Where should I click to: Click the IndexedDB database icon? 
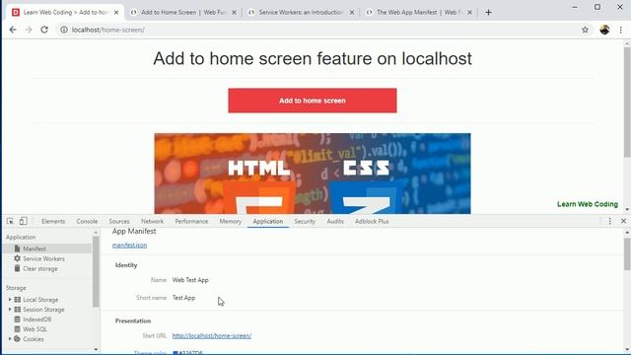pos(18,319)
